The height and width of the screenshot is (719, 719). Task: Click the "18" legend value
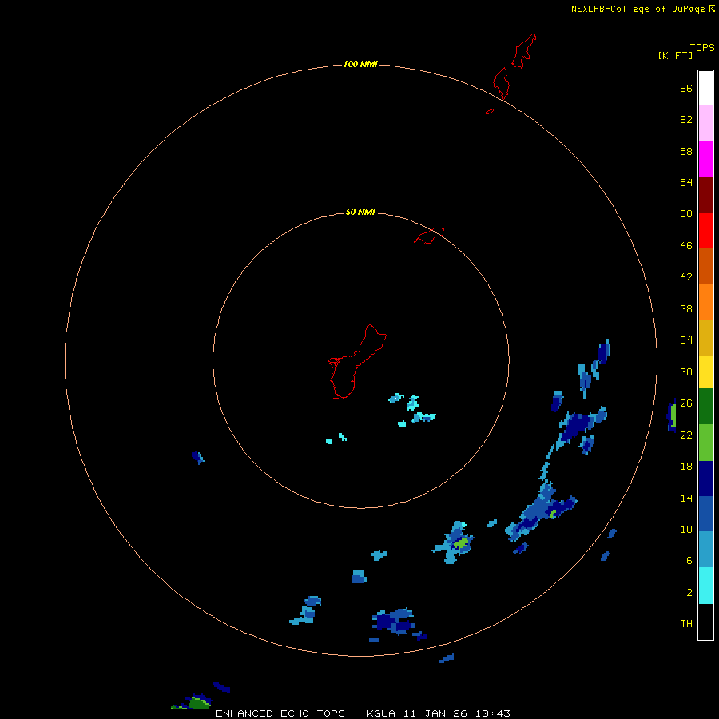pyautogui.click(x=686, y=467)
